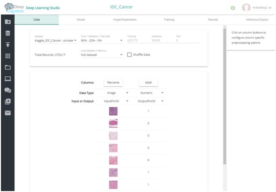Viewport: 276px width, 192px height.
Task: Click the mail envelope icon in sidebar
Action: point(8,113)
